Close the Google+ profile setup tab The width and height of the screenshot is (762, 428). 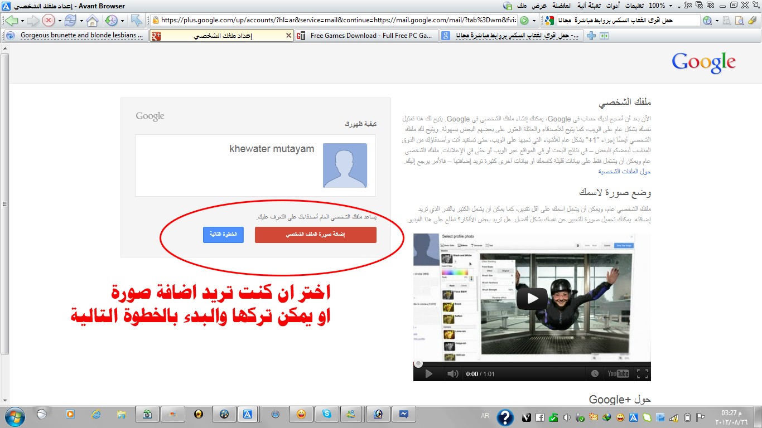point(288,35)
